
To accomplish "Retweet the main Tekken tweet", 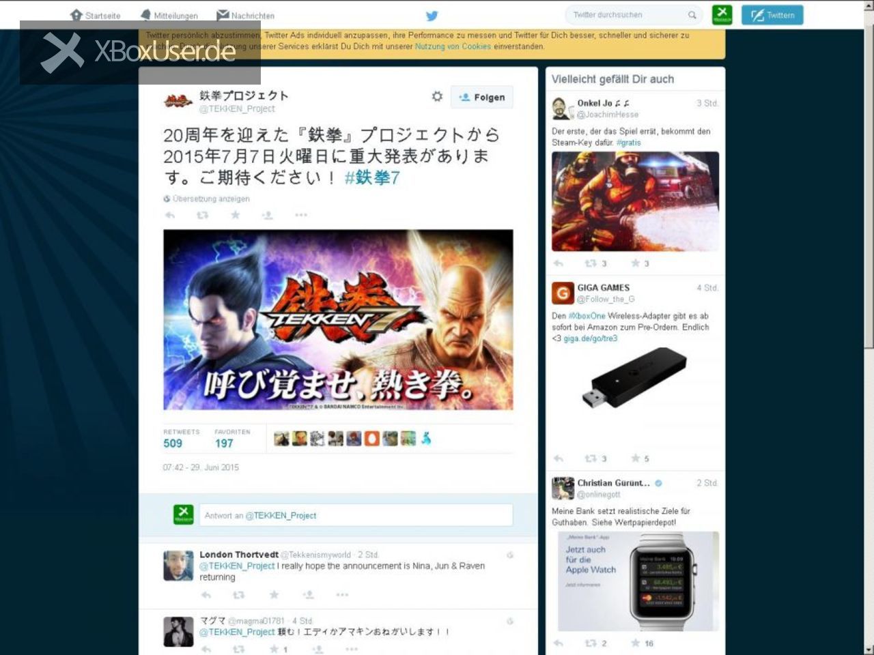I will (202, 216).
